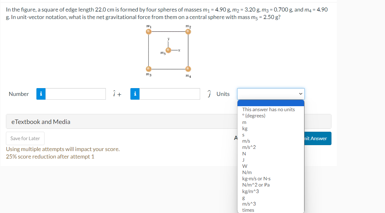Select the "J" unit option

pyautogui.click(x=244, y=159)
